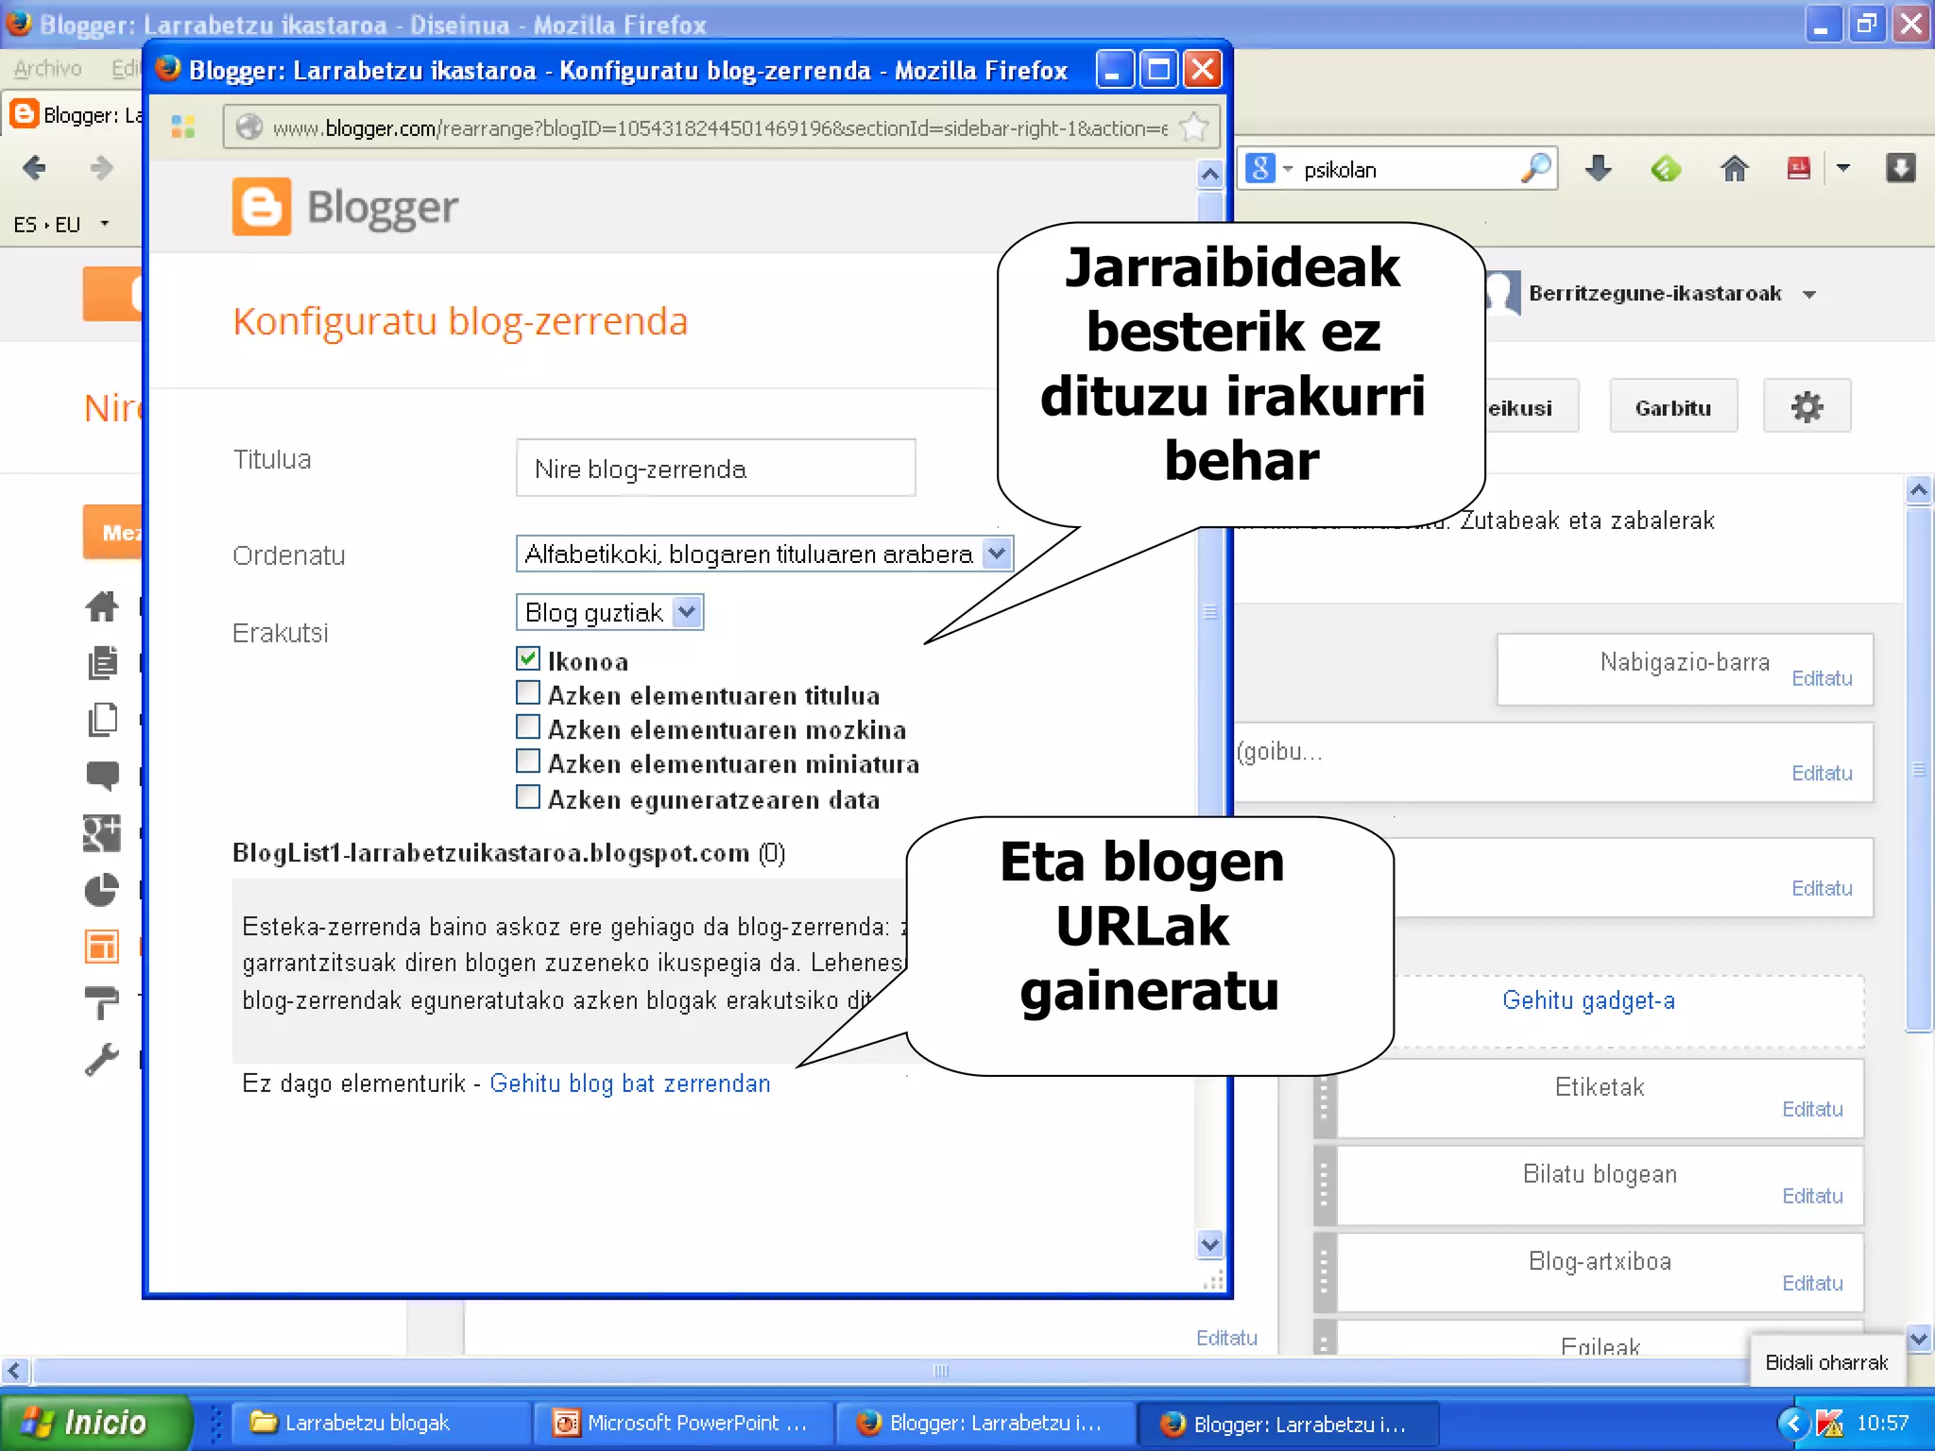The image size is (1935, 1451).
Task: Open the Archivo menu in main Firefox window
Action: pos(48,68)
